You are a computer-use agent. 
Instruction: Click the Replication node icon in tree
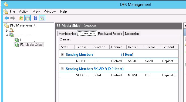pyautogui.click(x=12, y=35)
